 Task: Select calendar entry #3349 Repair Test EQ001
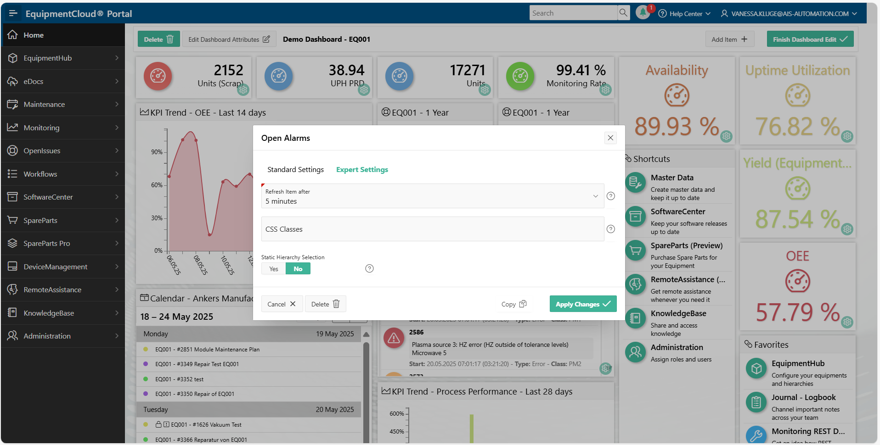248,364
